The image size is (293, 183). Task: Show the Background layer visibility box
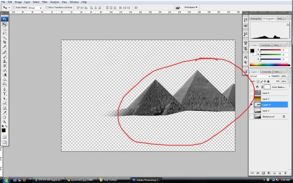pyautogui.click(x=251, y=117)
